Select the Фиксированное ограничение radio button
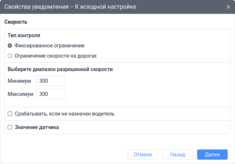 (x=10, y=46)
